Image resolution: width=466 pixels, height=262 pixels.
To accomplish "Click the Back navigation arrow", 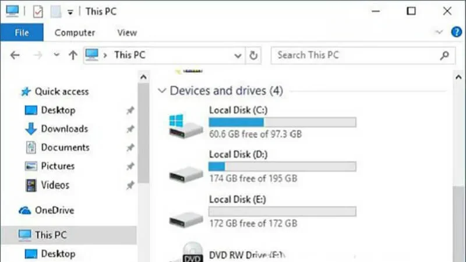I will tap(15, 55).
